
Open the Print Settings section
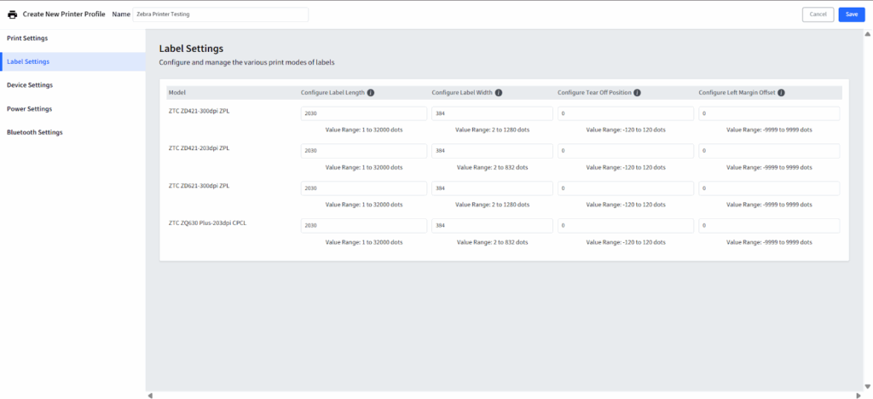point(27,38)
